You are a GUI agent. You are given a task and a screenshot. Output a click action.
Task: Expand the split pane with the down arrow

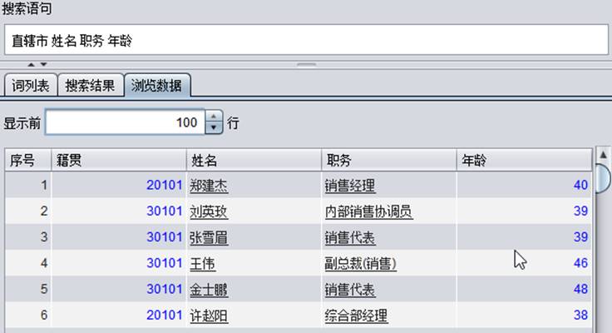point(43,64)
